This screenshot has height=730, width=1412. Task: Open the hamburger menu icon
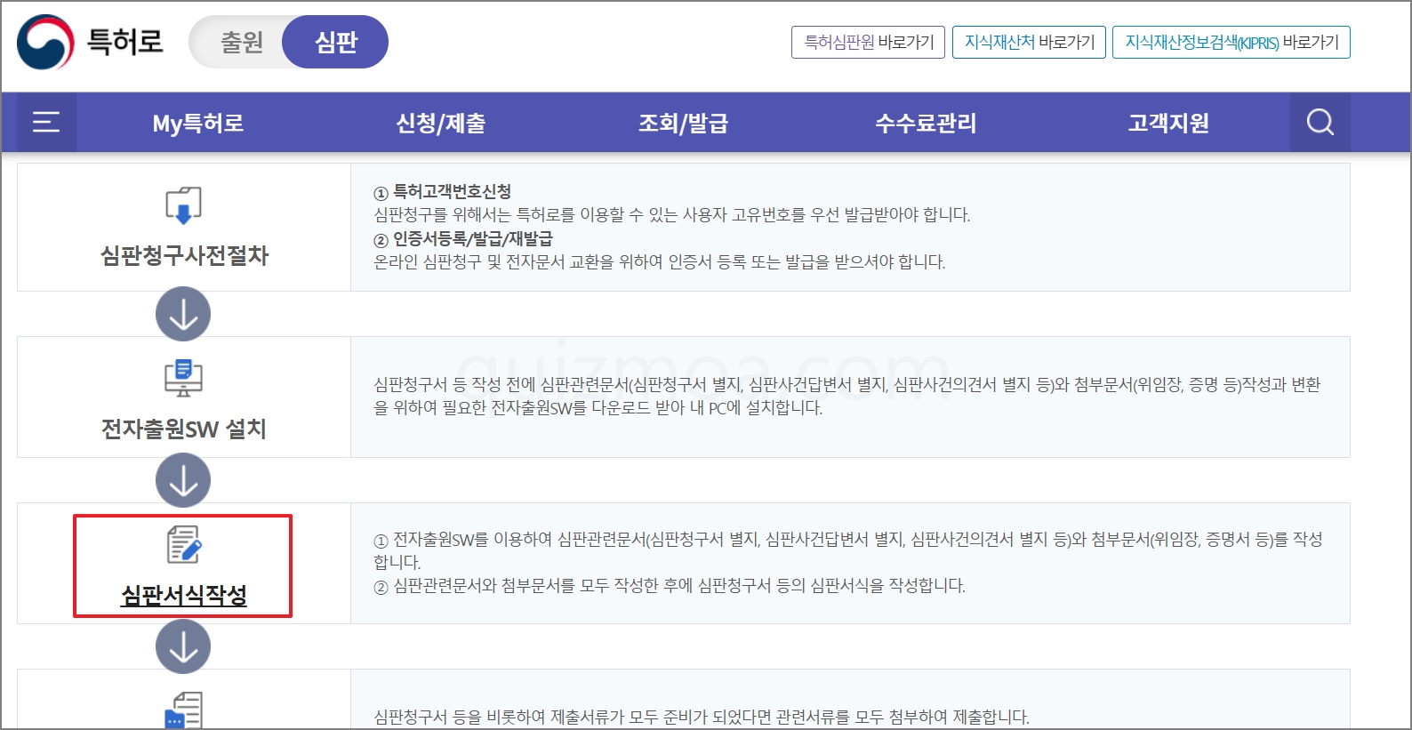coord(46,122)
